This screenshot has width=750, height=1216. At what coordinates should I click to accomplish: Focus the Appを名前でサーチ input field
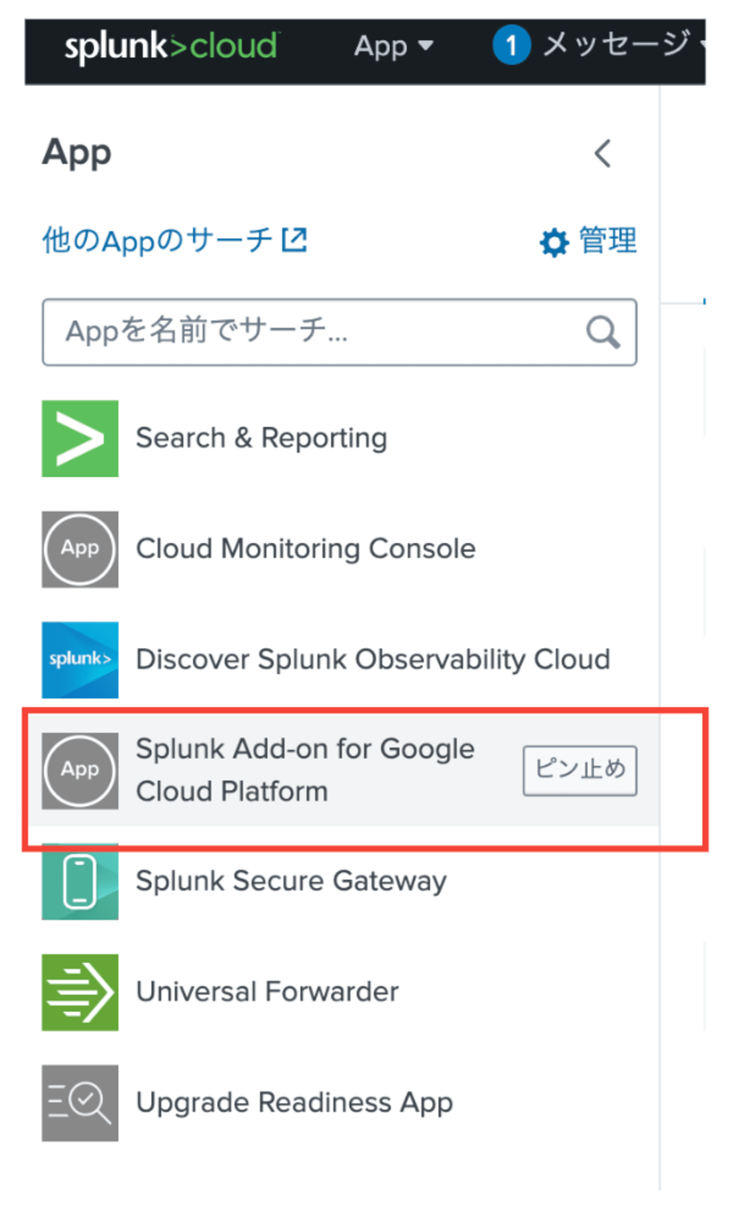[x=339, y=332]
